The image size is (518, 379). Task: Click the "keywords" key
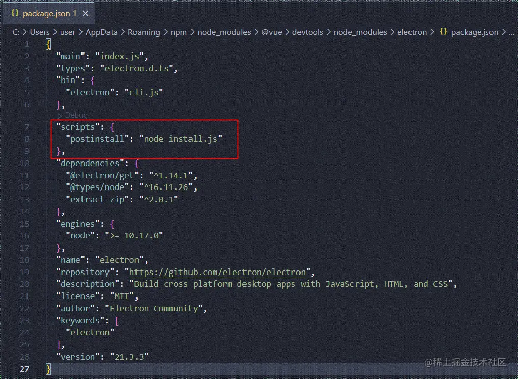point(80,320)
